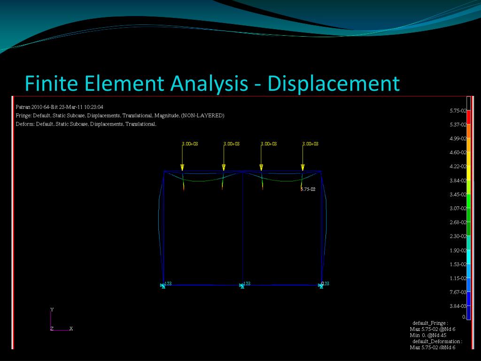
Task: Click the 5.75-02 max displacement label on frame
Action: point(308,189)
